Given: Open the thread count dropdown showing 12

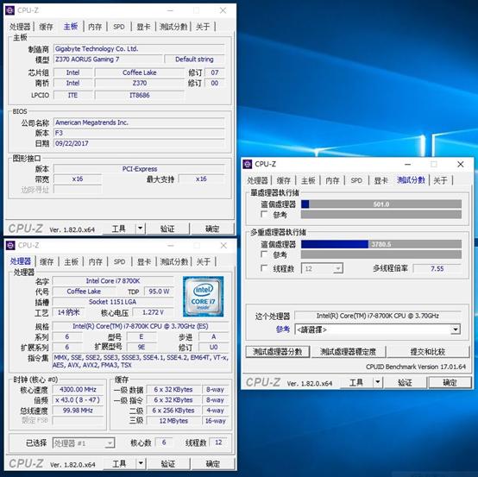Looking at the screenshot, I should click(322, 268).
